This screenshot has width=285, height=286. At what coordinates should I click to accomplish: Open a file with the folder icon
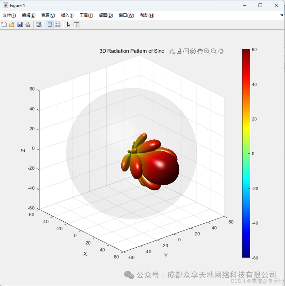point(12,25)
